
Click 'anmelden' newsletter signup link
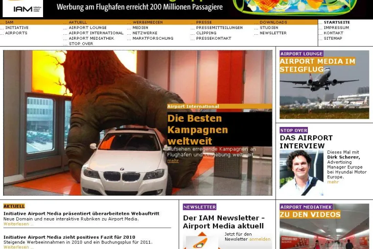pyautogui.click(x=260, y=239)
